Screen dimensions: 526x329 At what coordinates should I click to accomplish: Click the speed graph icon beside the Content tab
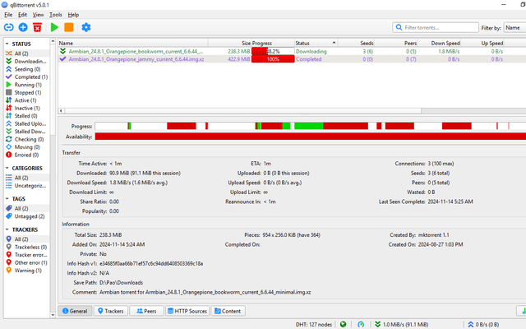coord(522,311)
